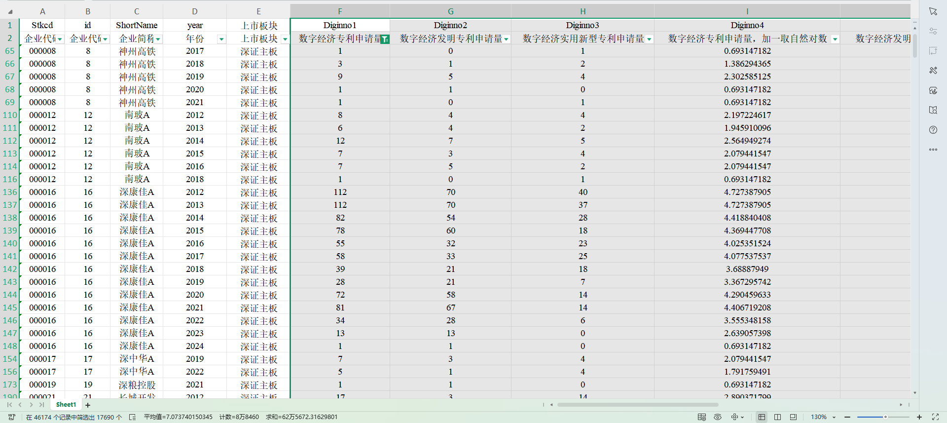947x423 pixels.
Task: Add a new sheet with plus button
Action: pyautogui.click(x=88, y=405)
